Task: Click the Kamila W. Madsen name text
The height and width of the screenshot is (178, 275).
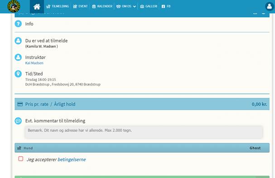Action: pos(41,47)
